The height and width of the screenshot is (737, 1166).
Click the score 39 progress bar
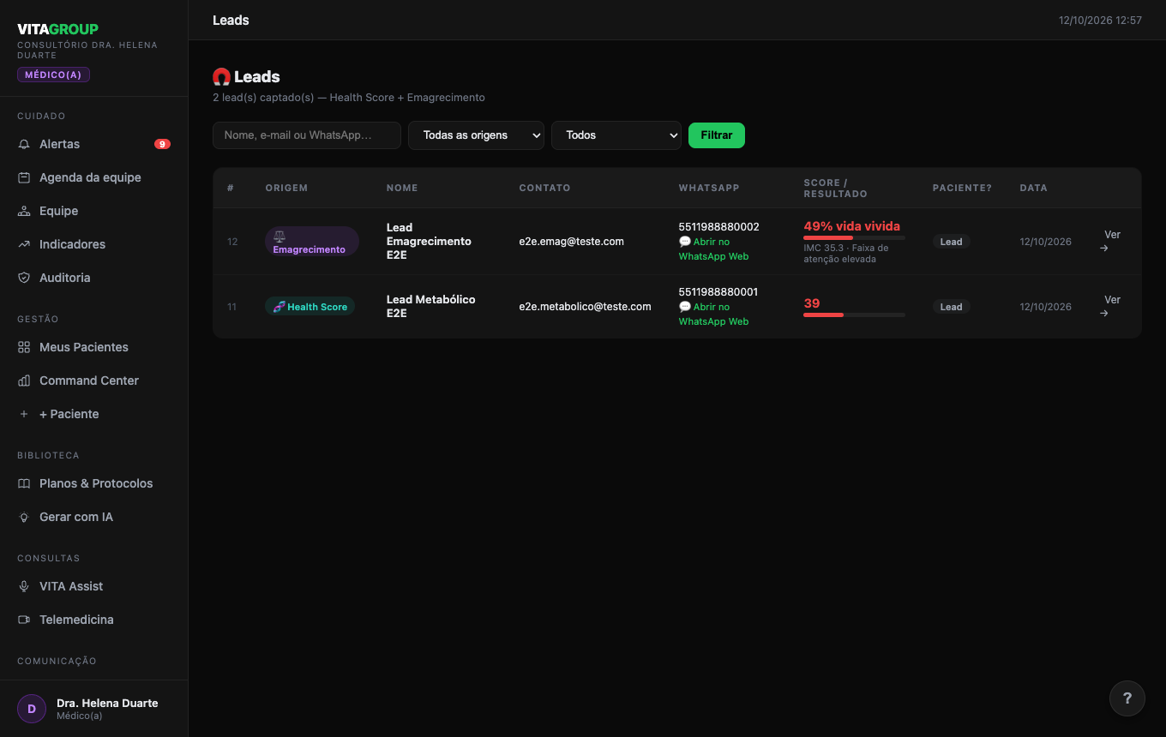tap(854, 315)
